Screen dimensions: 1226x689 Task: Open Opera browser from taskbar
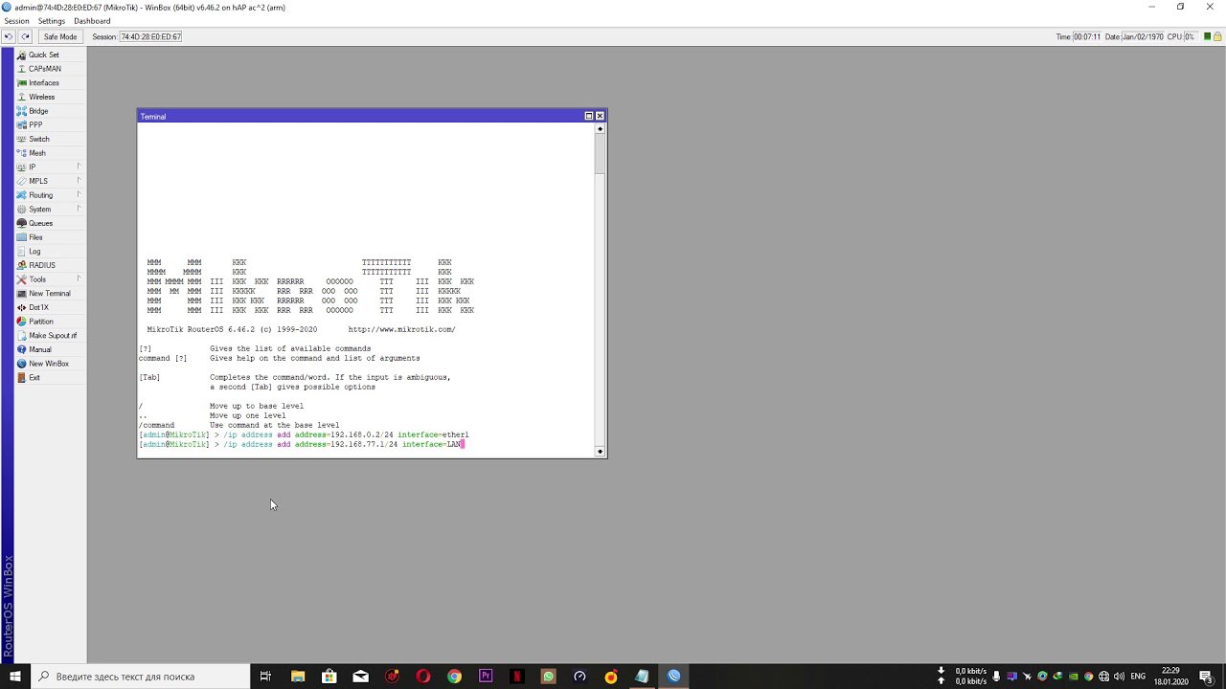click(x=423, y=677)
